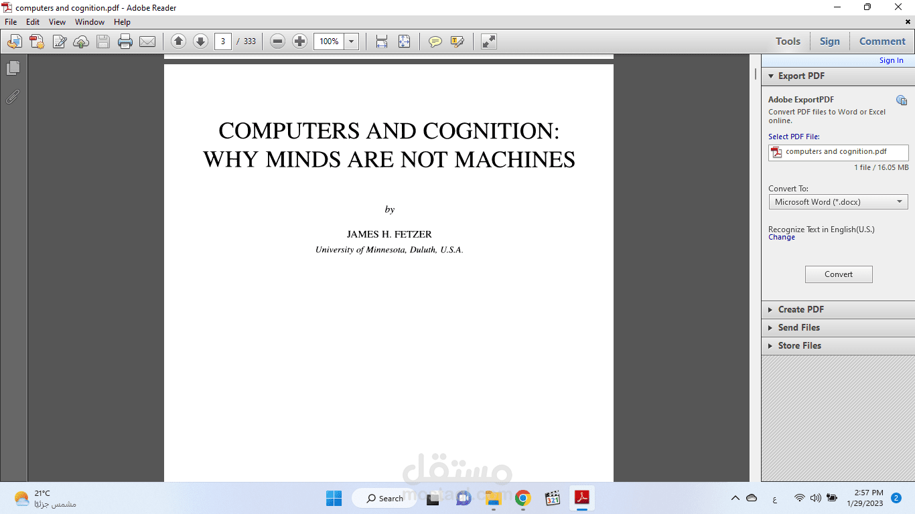
Task: Open the View menu
Action: [57, 21]
